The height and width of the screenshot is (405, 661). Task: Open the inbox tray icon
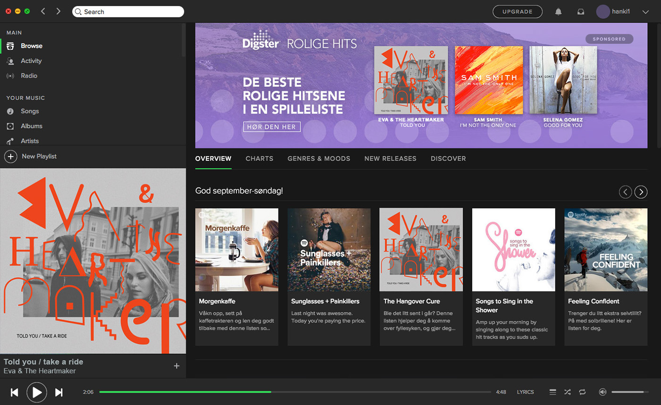tap(581, 12)
